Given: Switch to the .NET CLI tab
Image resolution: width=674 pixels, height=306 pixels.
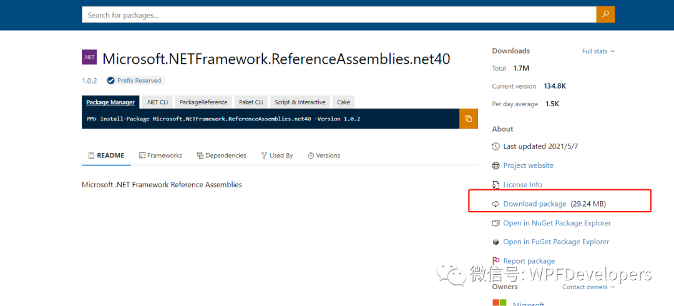Looking at the screenshot, I should tap(157, 102).
